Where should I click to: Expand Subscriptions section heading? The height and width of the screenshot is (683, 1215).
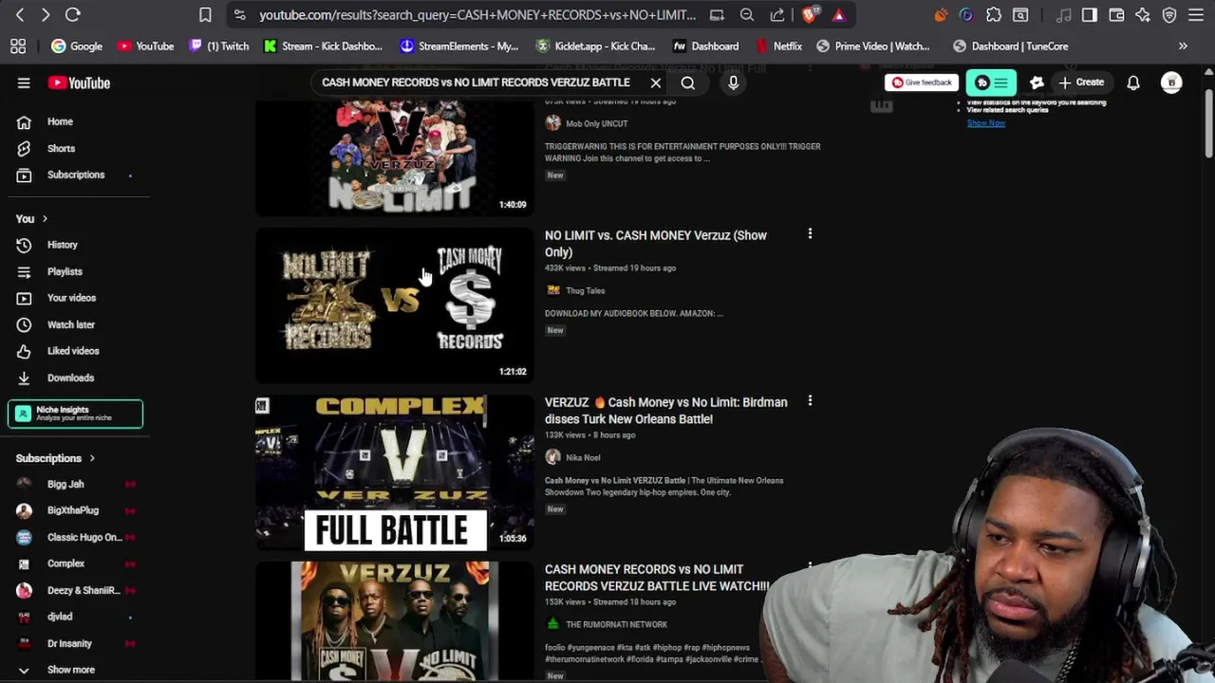pyautogui.click(x=56, y=458)
